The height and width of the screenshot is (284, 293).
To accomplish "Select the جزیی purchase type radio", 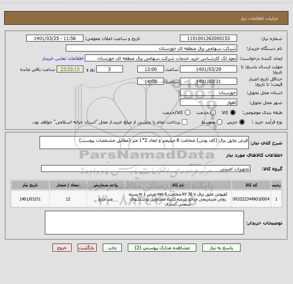I will point(242,122).
